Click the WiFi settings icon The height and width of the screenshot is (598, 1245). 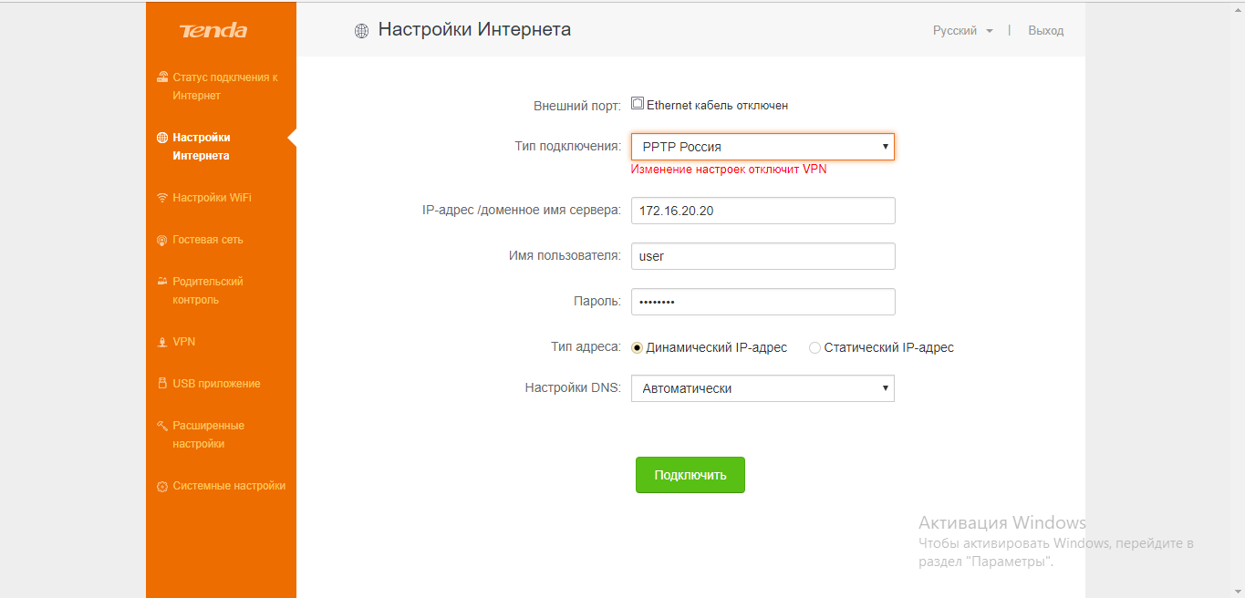coord(162,198)
